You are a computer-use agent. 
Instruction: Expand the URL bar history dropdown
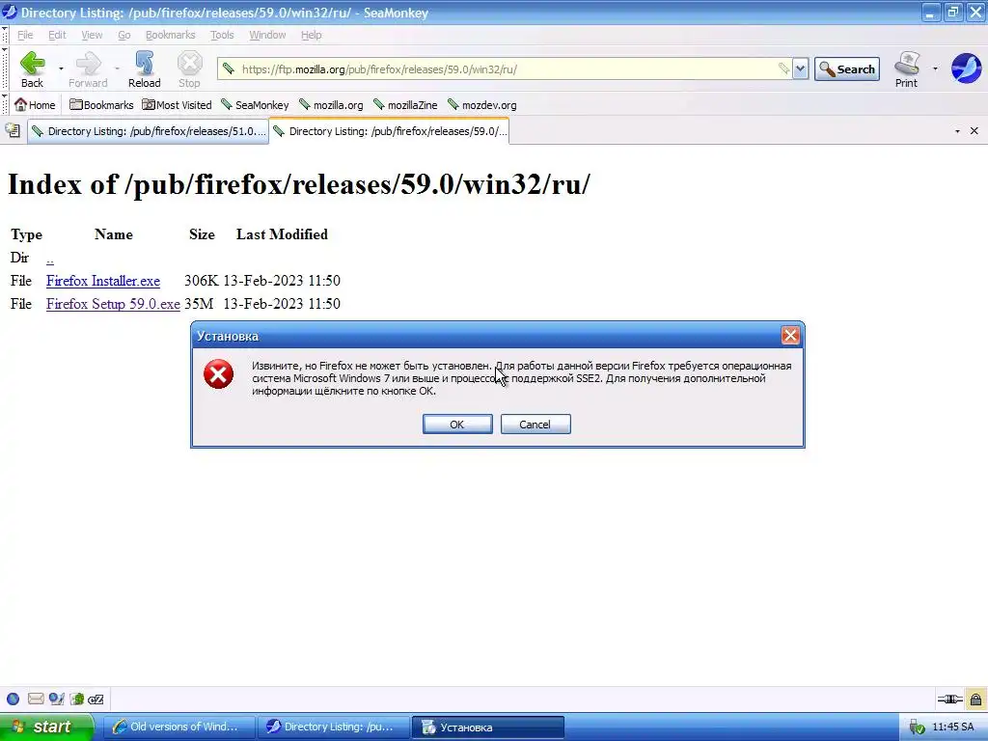[800, 69]
